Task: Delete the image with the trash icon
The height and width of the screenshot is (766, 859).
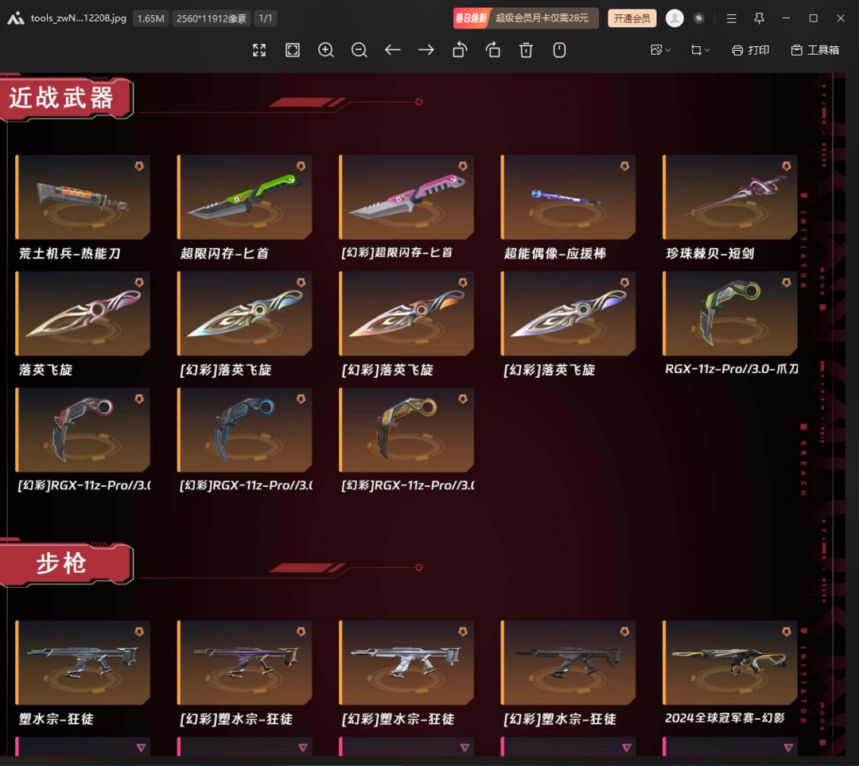Action: [x=526, y=50]
